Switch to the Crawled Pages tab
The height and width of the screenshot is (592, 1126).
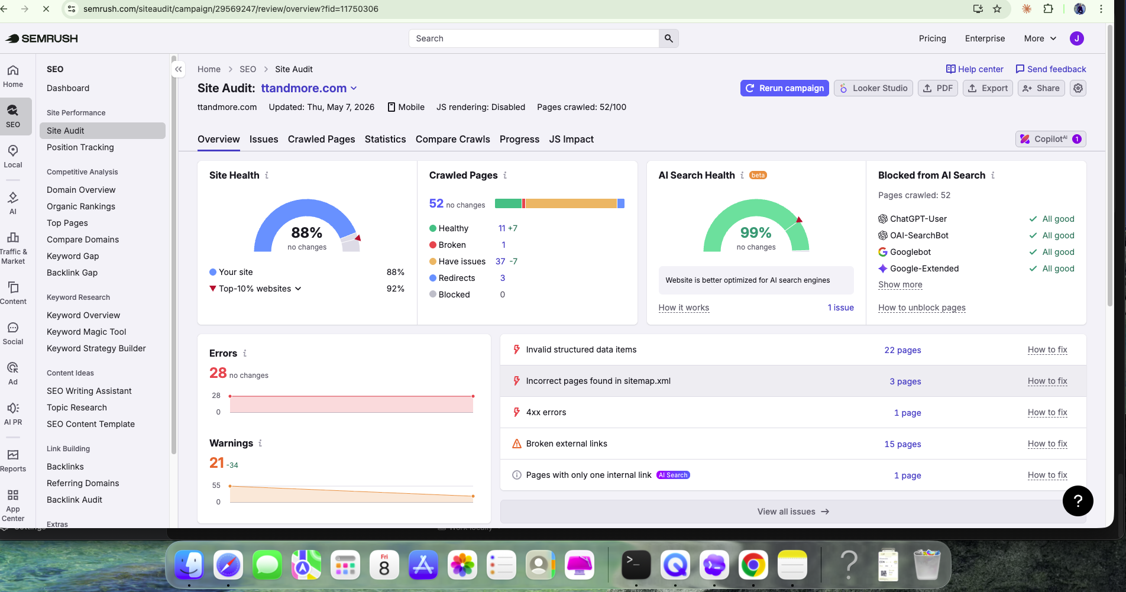(322, 139)
